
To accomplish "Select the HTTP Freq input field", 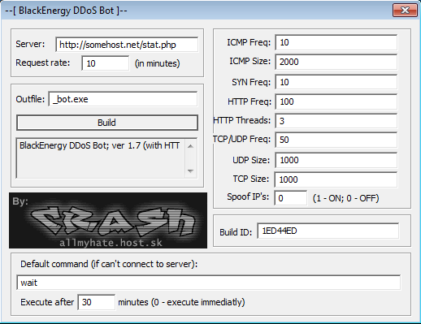I will click(x=336, y=102).
